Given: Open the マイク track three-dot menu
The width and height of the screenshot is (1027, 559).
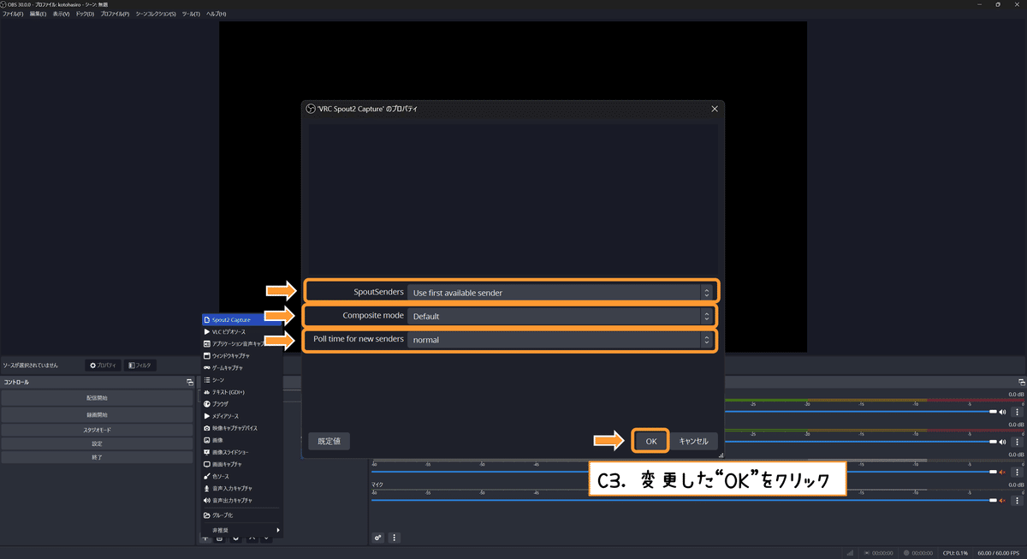Looking at the screenshot, I should point(1017,500).
